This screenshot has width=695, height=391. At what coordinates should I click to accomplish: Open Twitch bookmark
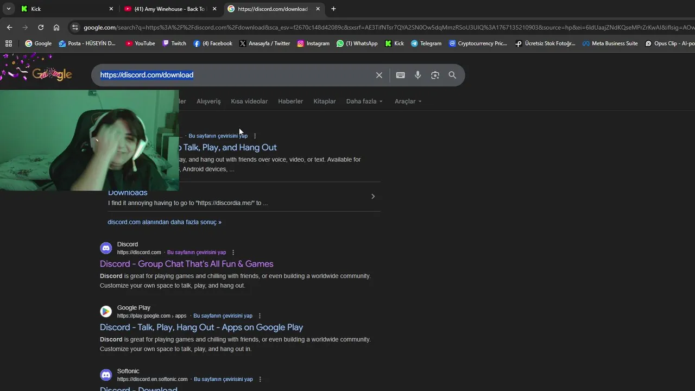[x=174, y=43]
